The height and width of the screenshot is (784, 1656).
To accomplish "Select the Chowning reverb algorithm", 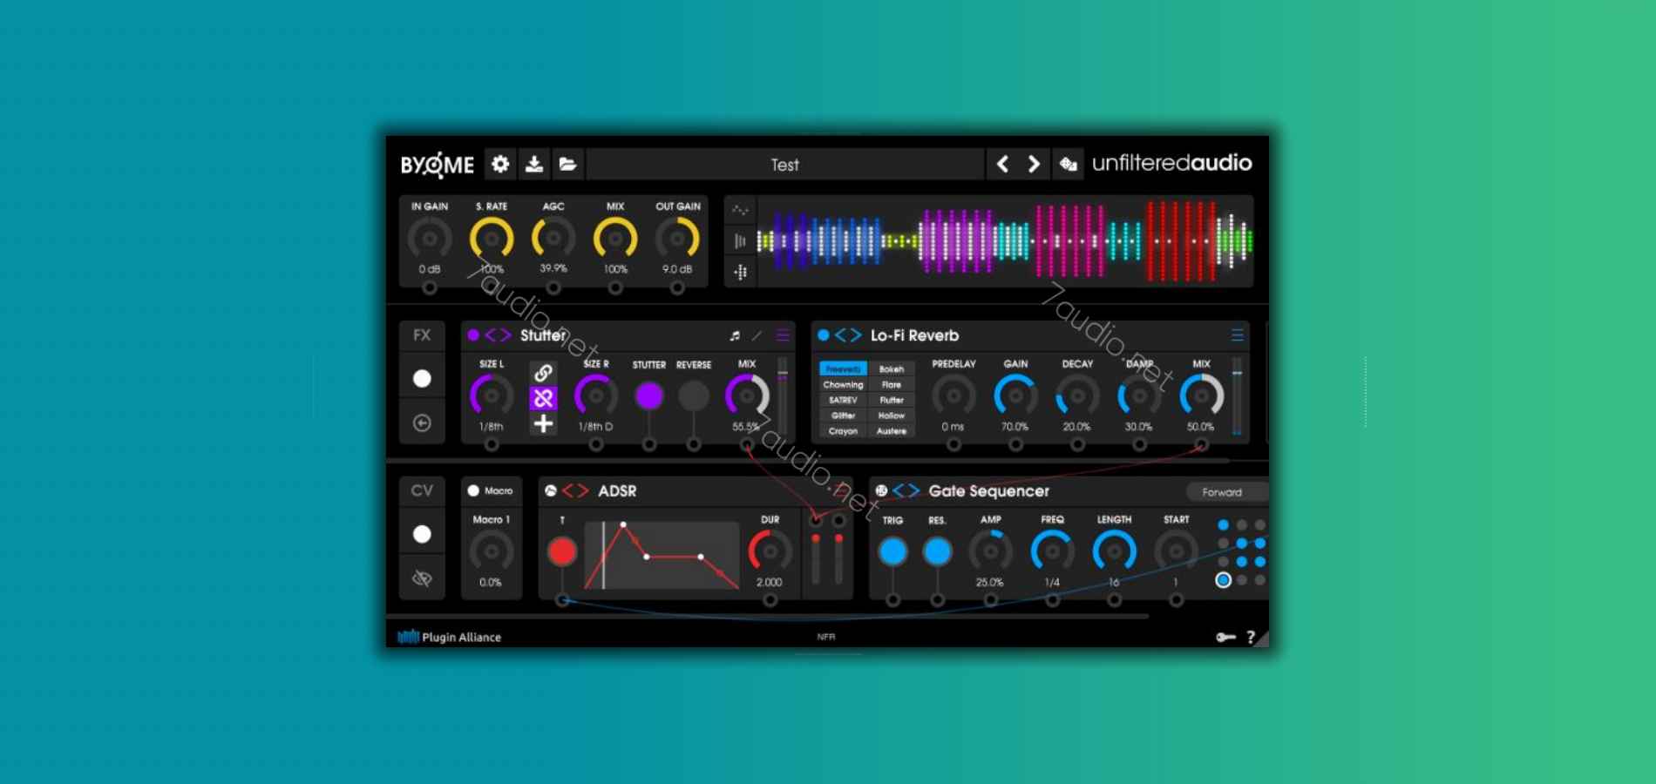I will (x=843, y=384).
